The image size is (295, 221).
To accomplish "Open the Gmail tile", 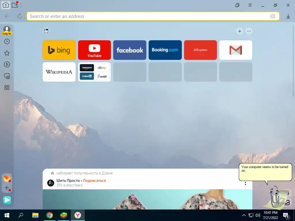I will (x=236, y=50).
